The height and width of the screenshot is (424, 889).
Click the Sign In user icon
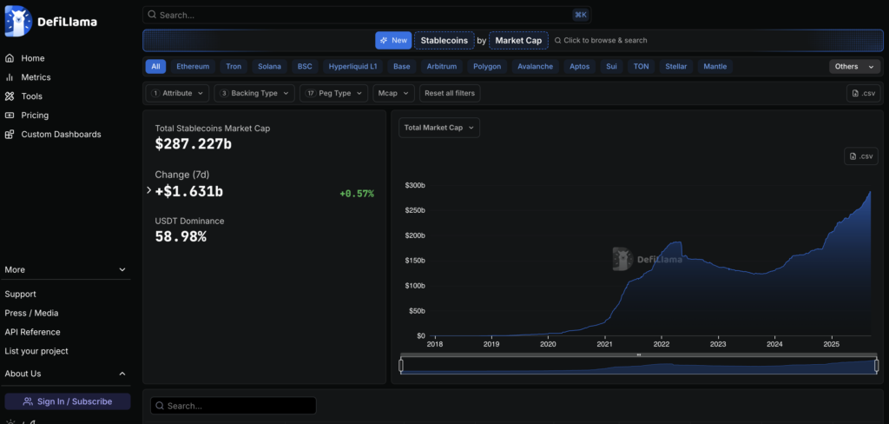(x=28, y=401)
